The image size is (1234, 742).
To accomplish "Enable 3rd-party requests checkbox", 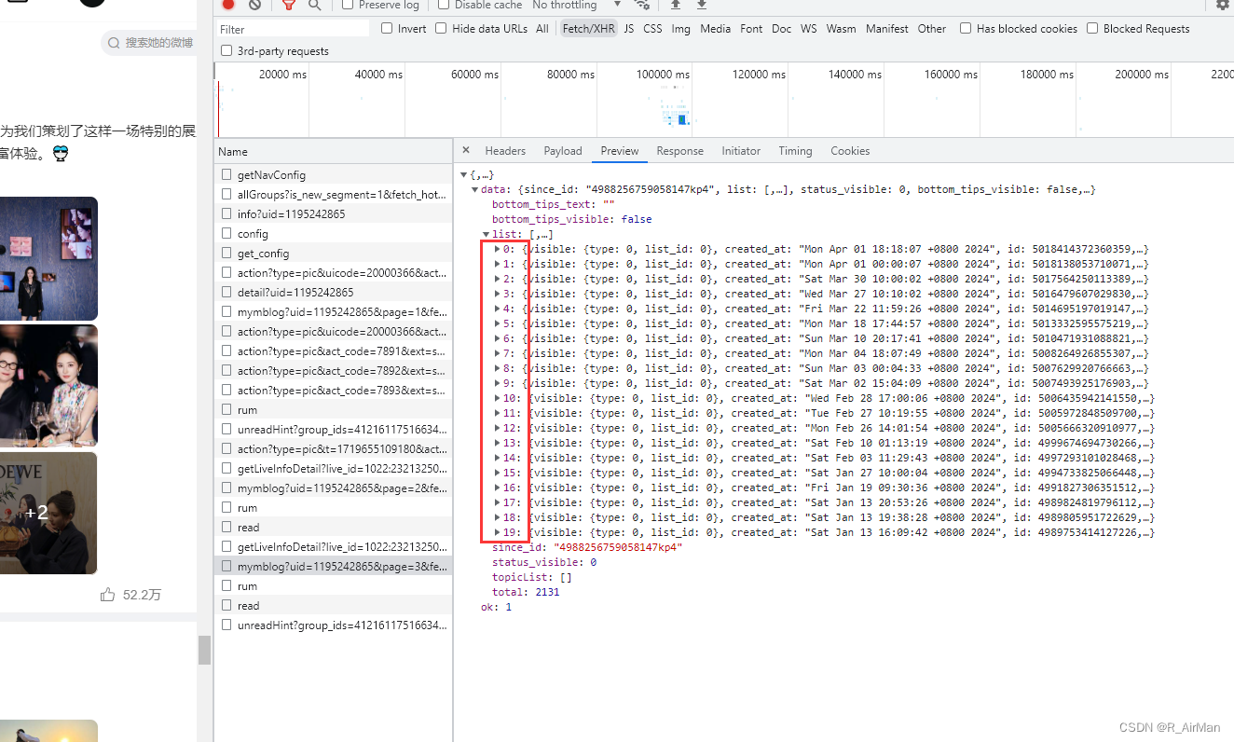I will click(226, 51).
